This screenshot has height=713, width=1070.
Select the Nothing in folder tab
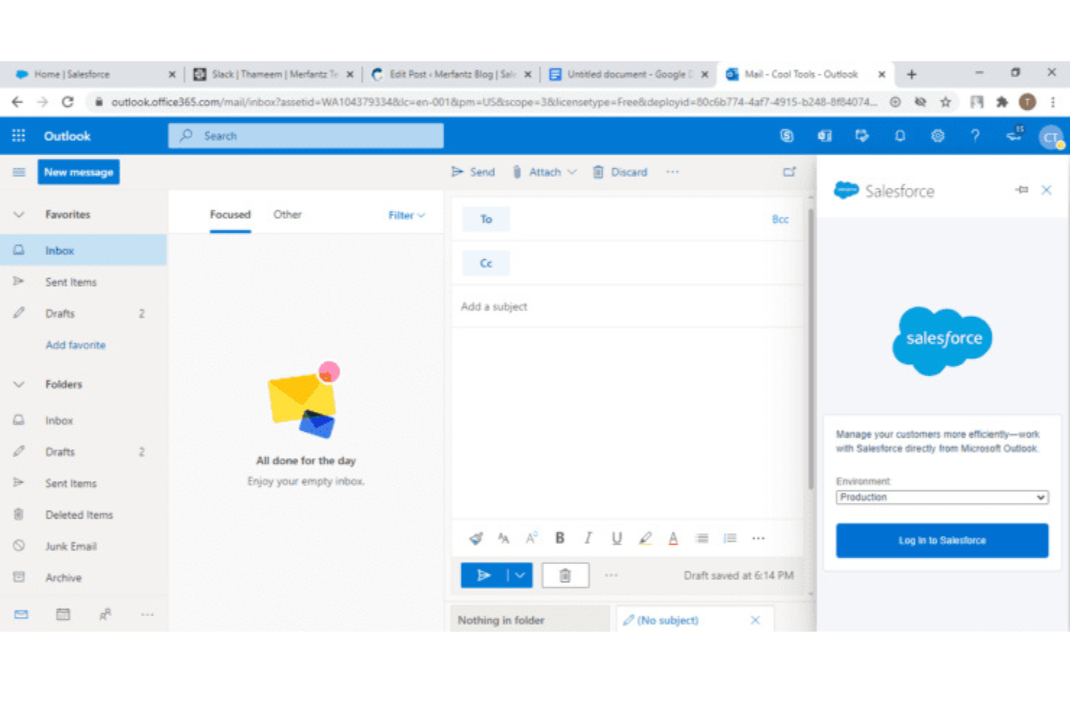coord(529,620)
